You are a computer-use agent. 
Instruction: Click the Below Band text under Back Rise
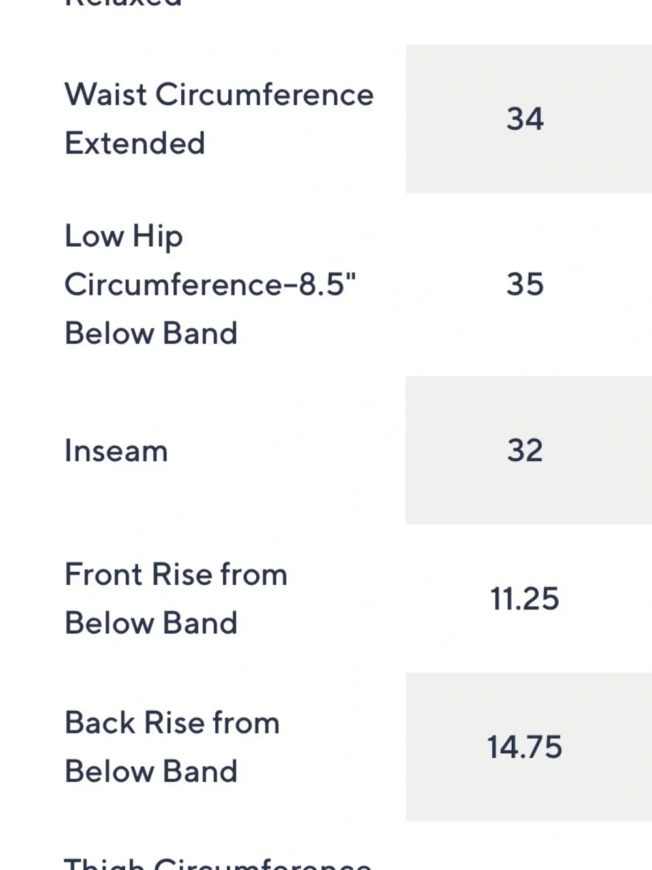click(x=151, y=771)
